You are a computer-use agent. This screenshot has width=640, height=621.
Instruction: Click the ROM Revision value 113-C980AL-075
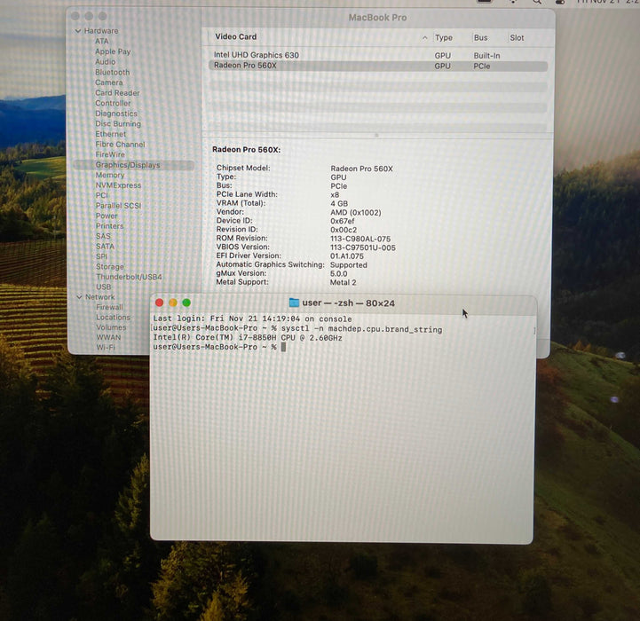[x=360, y=239]
